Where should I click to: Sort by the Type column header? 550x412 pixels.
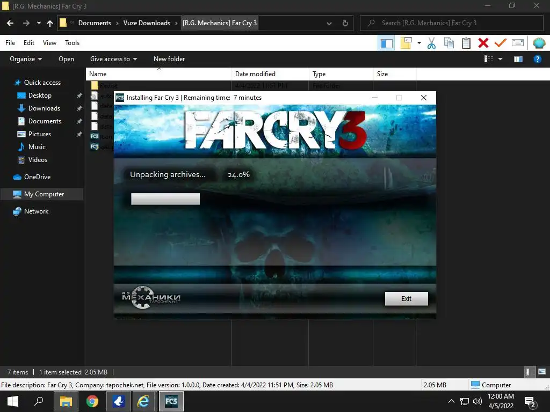[341, 74]
